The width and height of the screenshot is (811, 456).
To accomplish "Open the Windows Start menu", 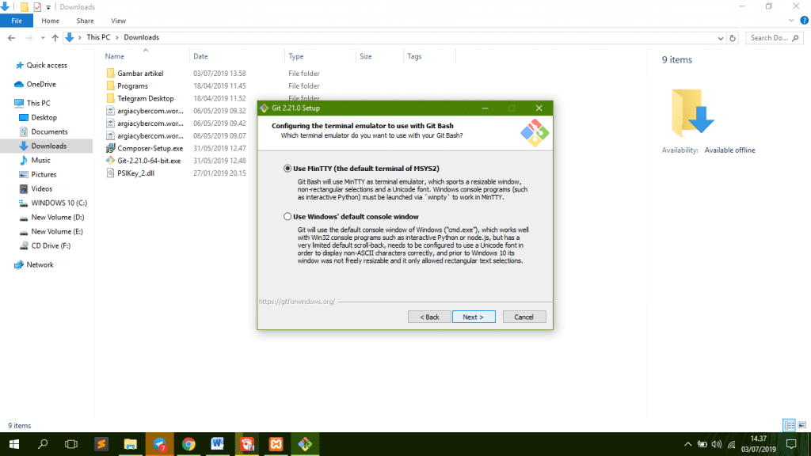I will point(14,444).
